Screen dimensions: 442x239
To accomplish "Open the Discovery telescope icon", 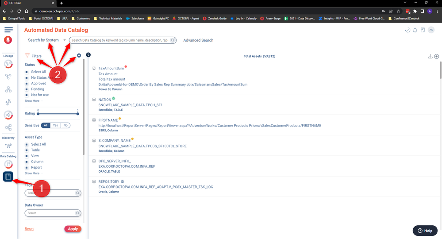I will point(8,146).
